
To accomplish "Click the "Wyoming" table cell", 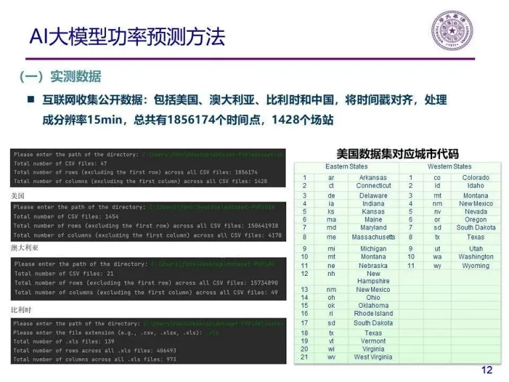I will tap(476, 266).
